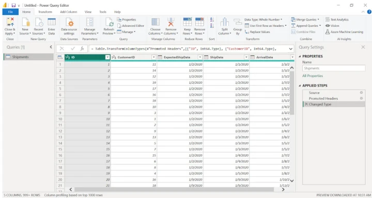The height and width of the screenshot is (198, 372).
Task: Open the CustomerID column filter dropdown
Action: [154, 57]
